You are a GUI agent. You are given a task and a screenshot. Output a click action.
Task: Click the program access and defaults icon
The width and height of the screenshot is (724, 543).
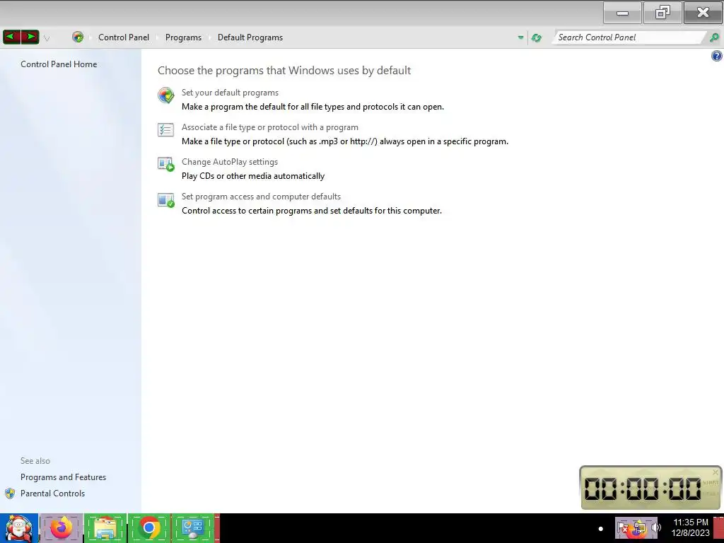[x=165, y=200]
